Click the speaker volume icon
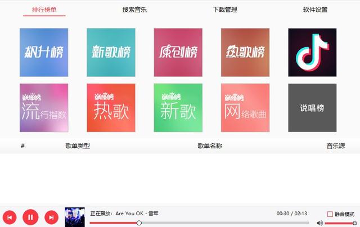This screenshot has width=360, height=227. (320, 223)
